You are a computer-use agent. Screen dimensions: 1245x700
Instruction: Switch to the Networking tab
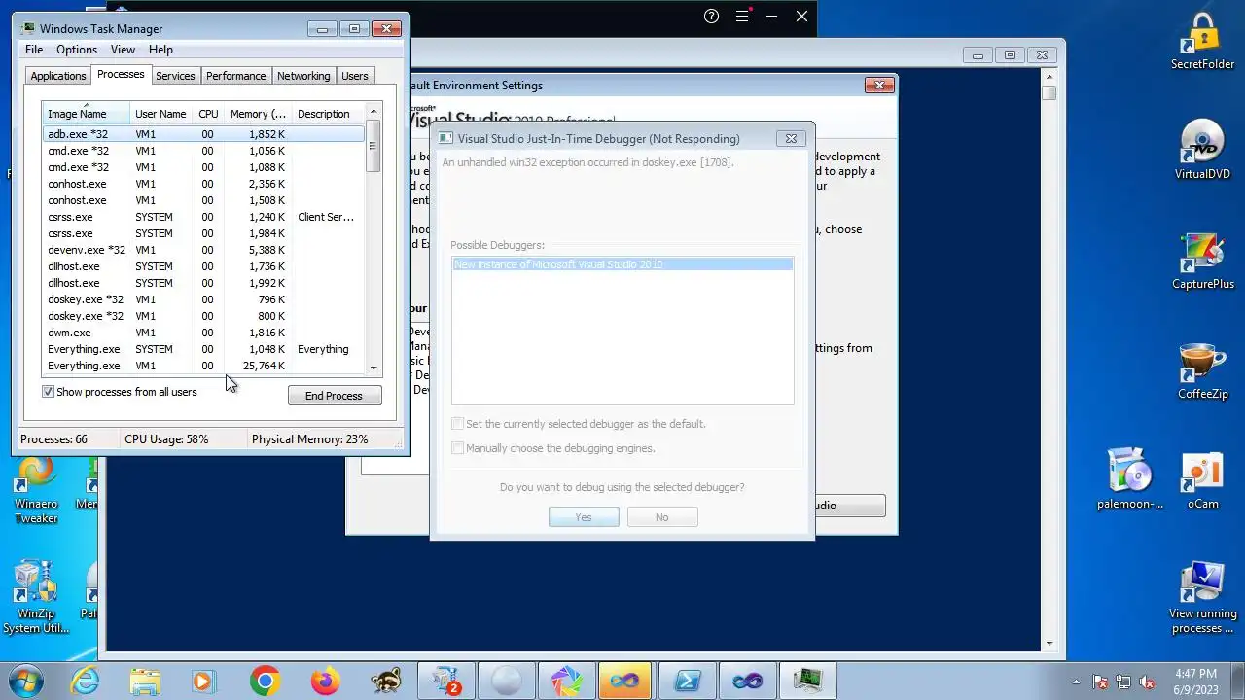(x=303, y=76)
